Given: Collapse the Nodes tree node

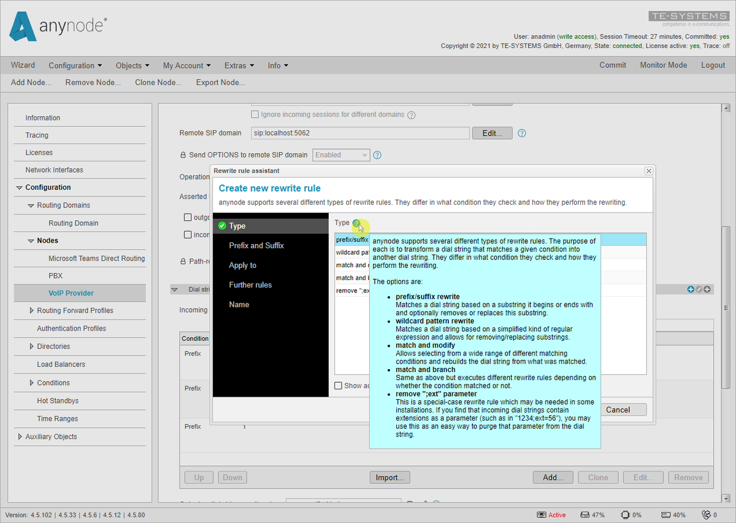Looking at the screenshot, I should point(31,241).
